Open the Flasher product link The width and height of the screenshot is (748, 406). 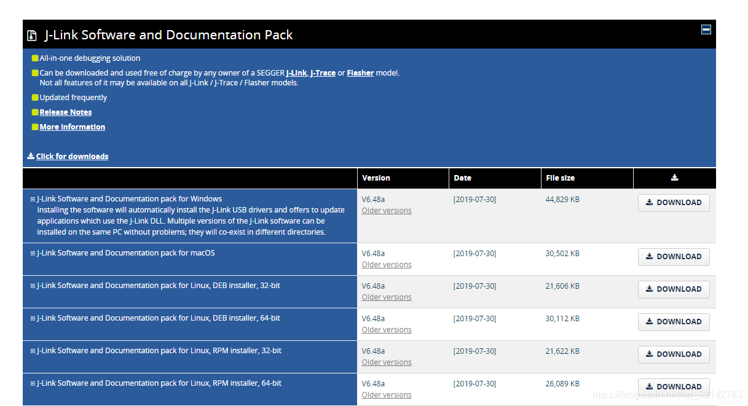[x=360, y=72]
